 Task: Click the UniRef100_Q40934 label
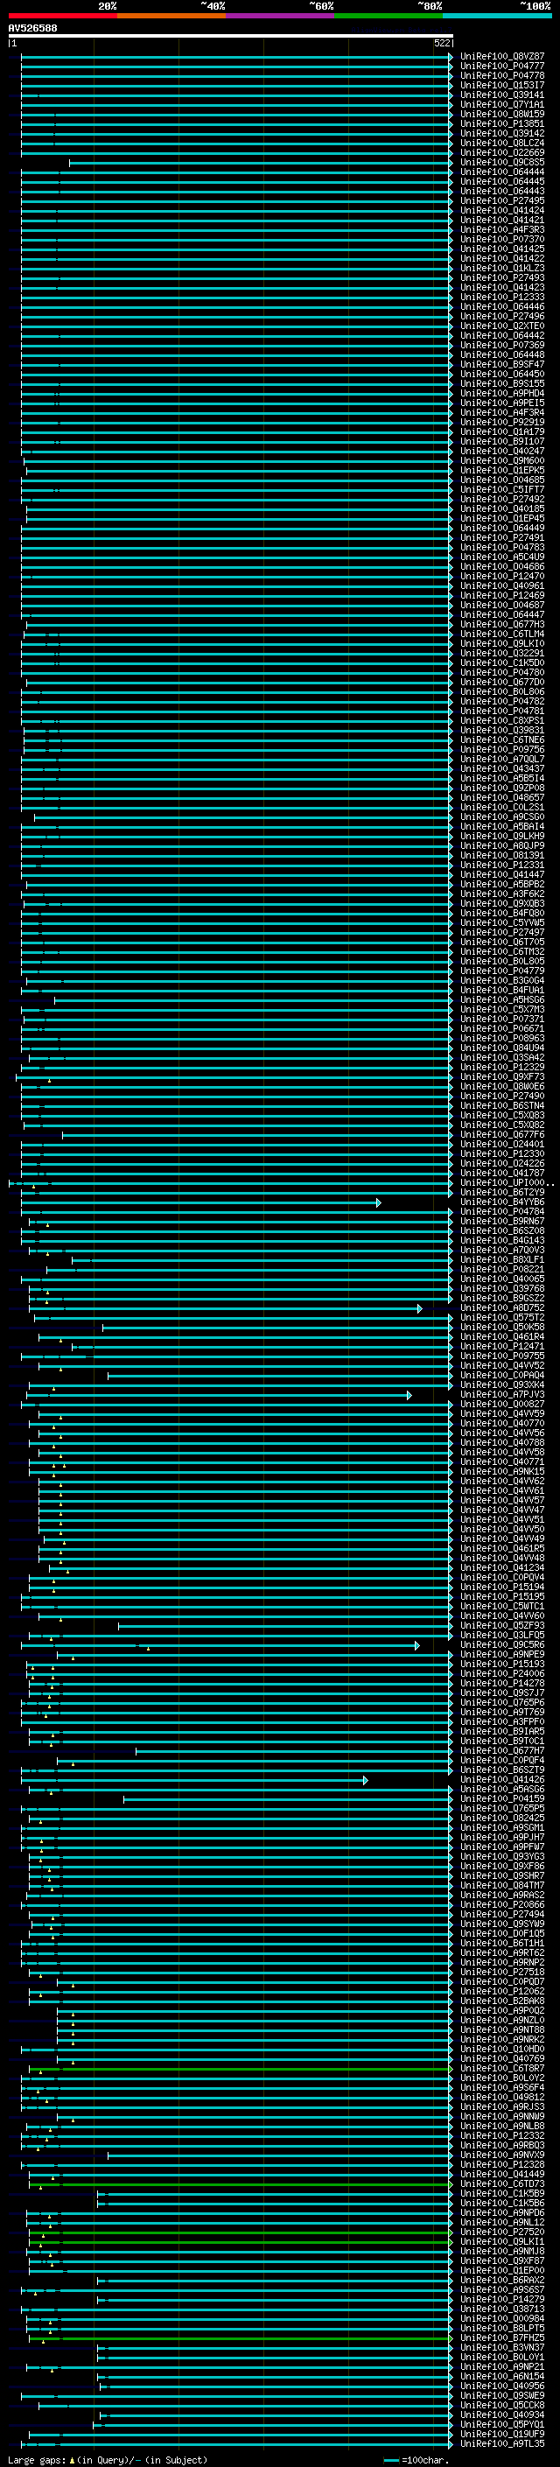pos(501,2414)
